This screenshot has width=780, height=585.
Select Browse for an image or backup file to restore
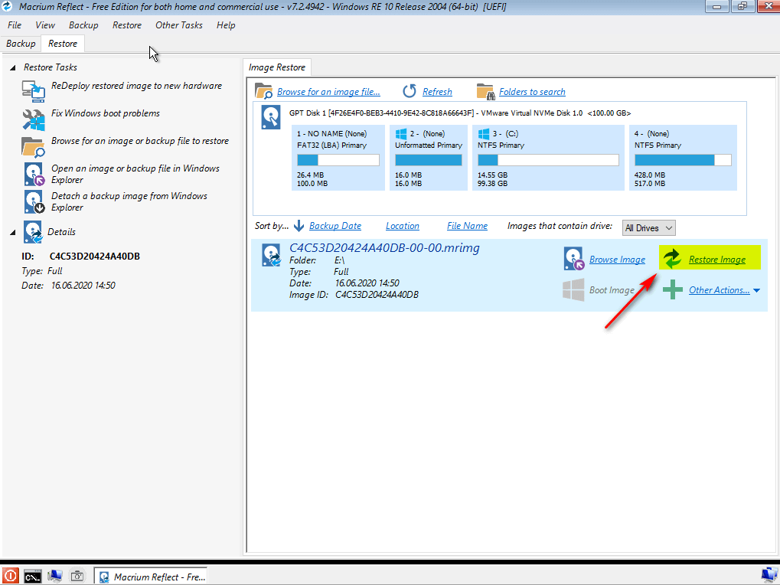tap(140, 141)
